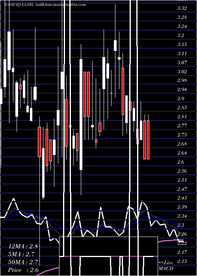Click the 3.07 price axis label
The width and height of the screenshot is (197, 276).
[x=182, y=62]
